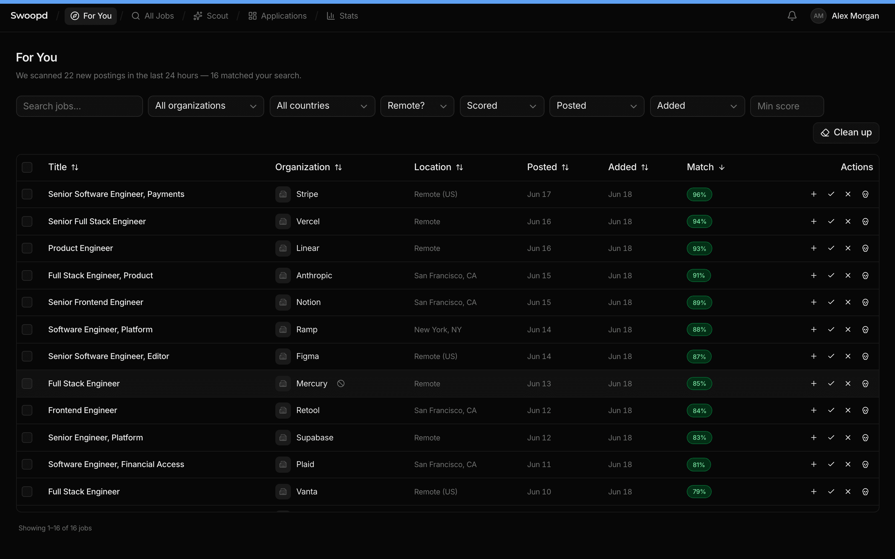895x559 pixels.
Task: Click the Figma organization logo icon
Action: (x=283, y=356)
